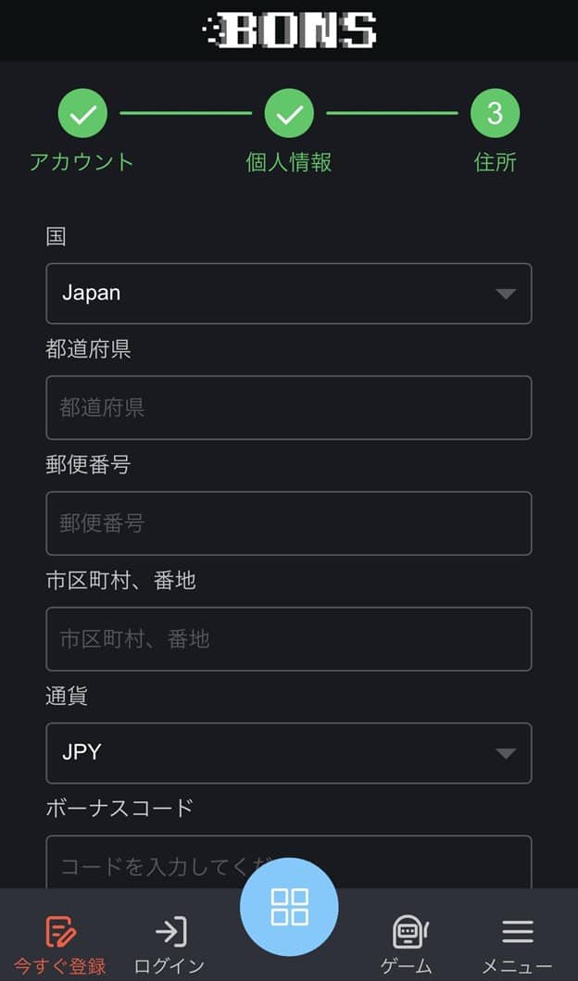Focus the 都道府県 prefecture input field
578x981 pixels.
point(289,408)
